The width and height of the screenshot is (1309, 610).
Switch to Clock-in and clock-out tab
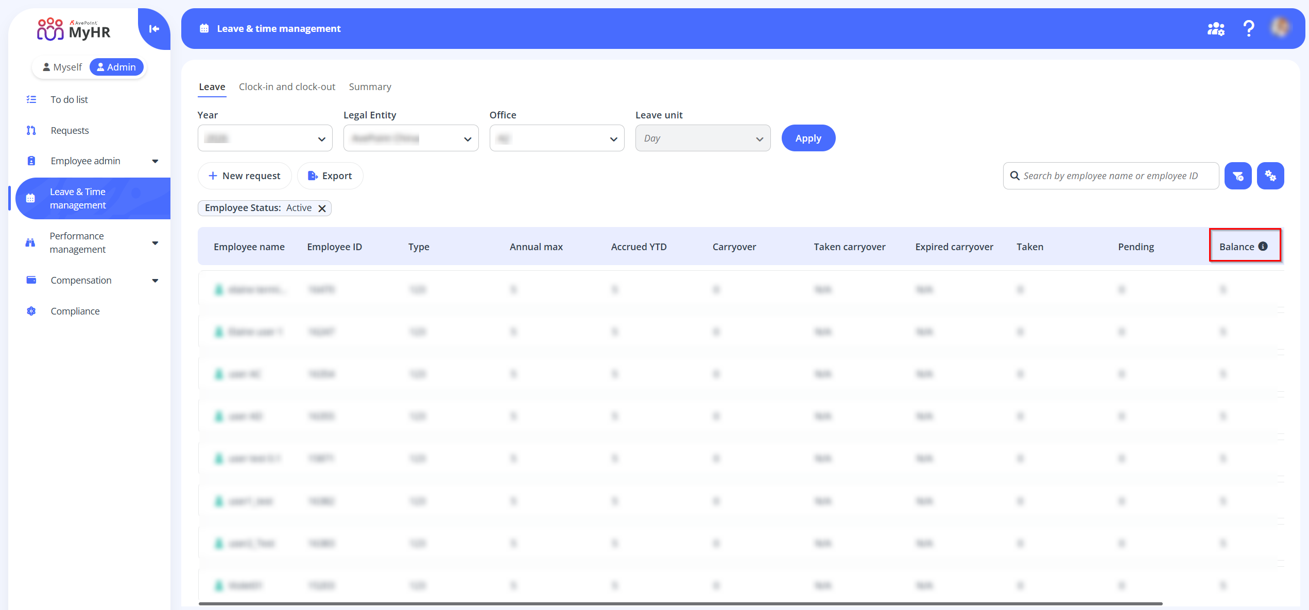click(287, 87)
